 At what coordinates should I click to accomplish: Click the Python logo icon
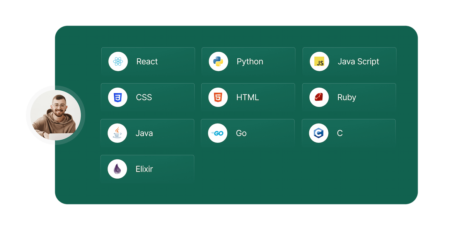coord(218,61)
